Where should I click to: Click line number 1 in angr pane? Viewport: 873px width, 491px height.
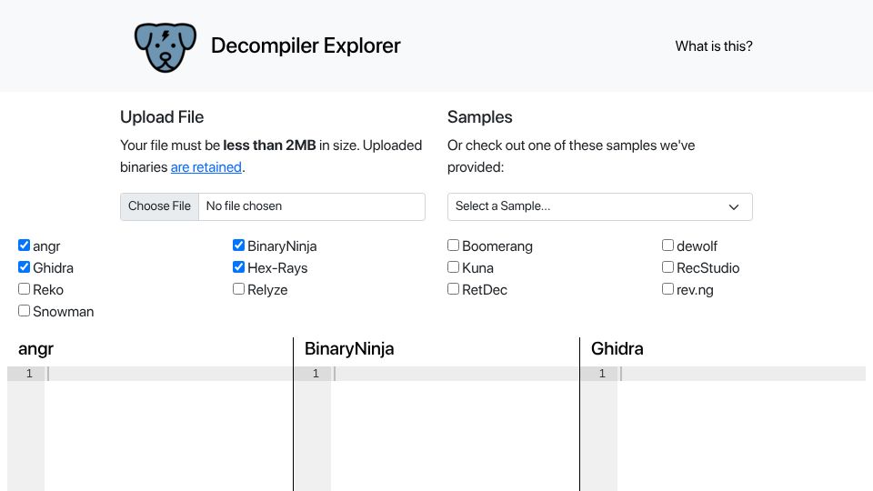click(29, 374)
